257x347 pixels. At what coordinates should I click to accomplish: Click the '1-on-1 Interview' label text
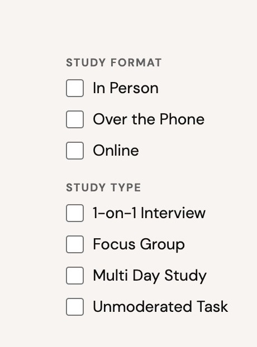[x=149, y=213]
